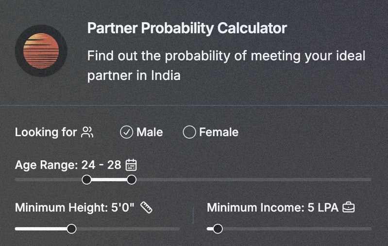
Task: Select the Female radio option
Action: 189,132
